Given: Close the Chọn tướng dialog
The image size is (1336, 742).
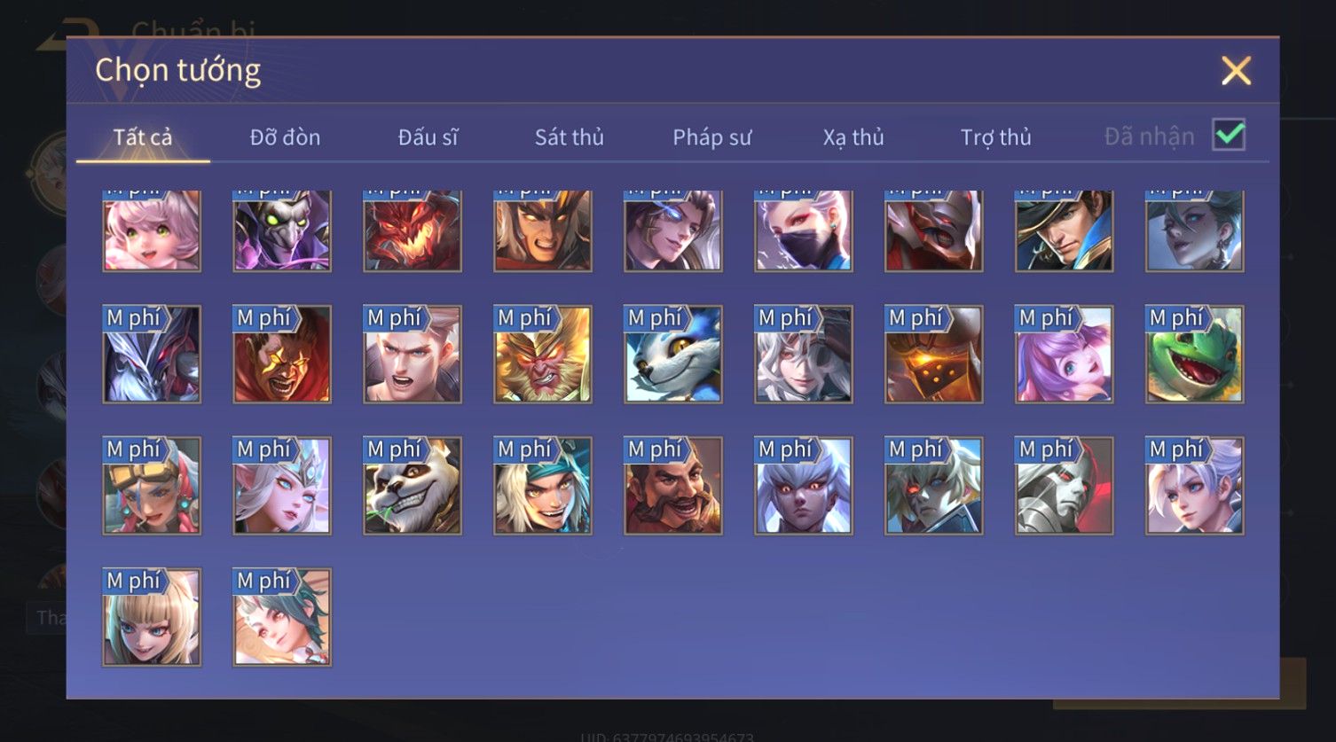Looking at the screenshot, I should point(1236,70).
